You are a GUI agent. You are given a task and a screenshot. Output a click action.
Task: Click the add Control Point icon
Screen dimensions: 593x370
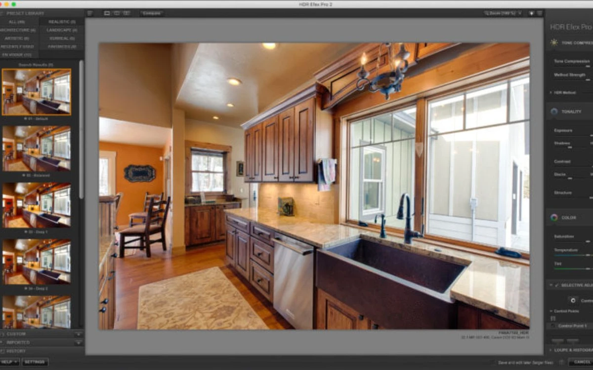573,300
